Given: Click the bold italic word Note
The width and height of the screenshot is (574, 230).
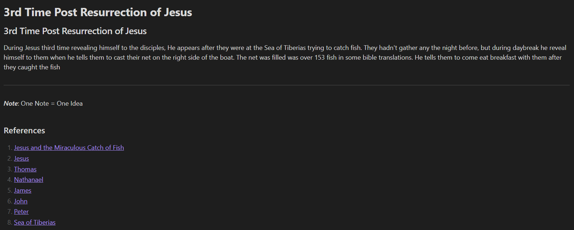Looking at the screenshot, I should coord(10,103).
